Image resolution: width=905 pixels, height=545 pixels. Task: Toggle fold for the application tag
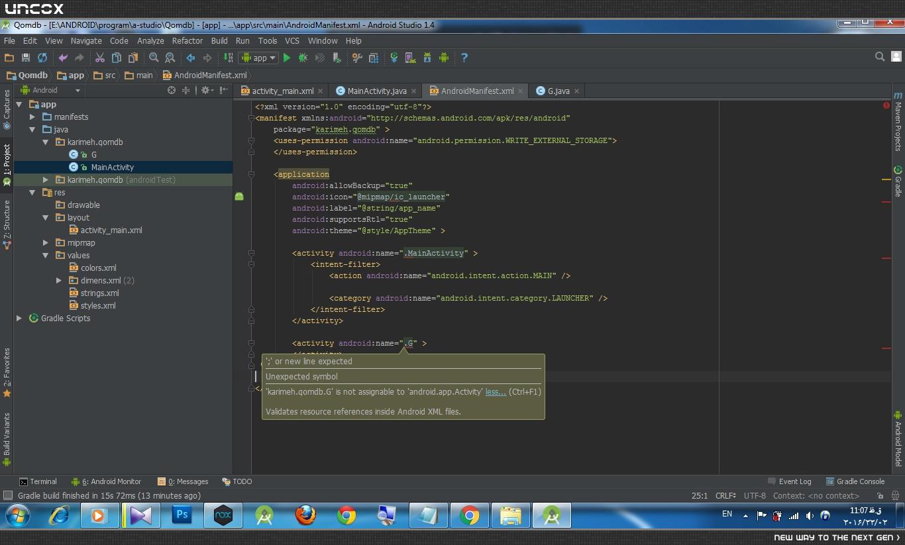point(252,174)
